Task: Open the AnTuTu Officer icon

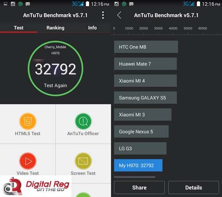Action: coord(83,121)
